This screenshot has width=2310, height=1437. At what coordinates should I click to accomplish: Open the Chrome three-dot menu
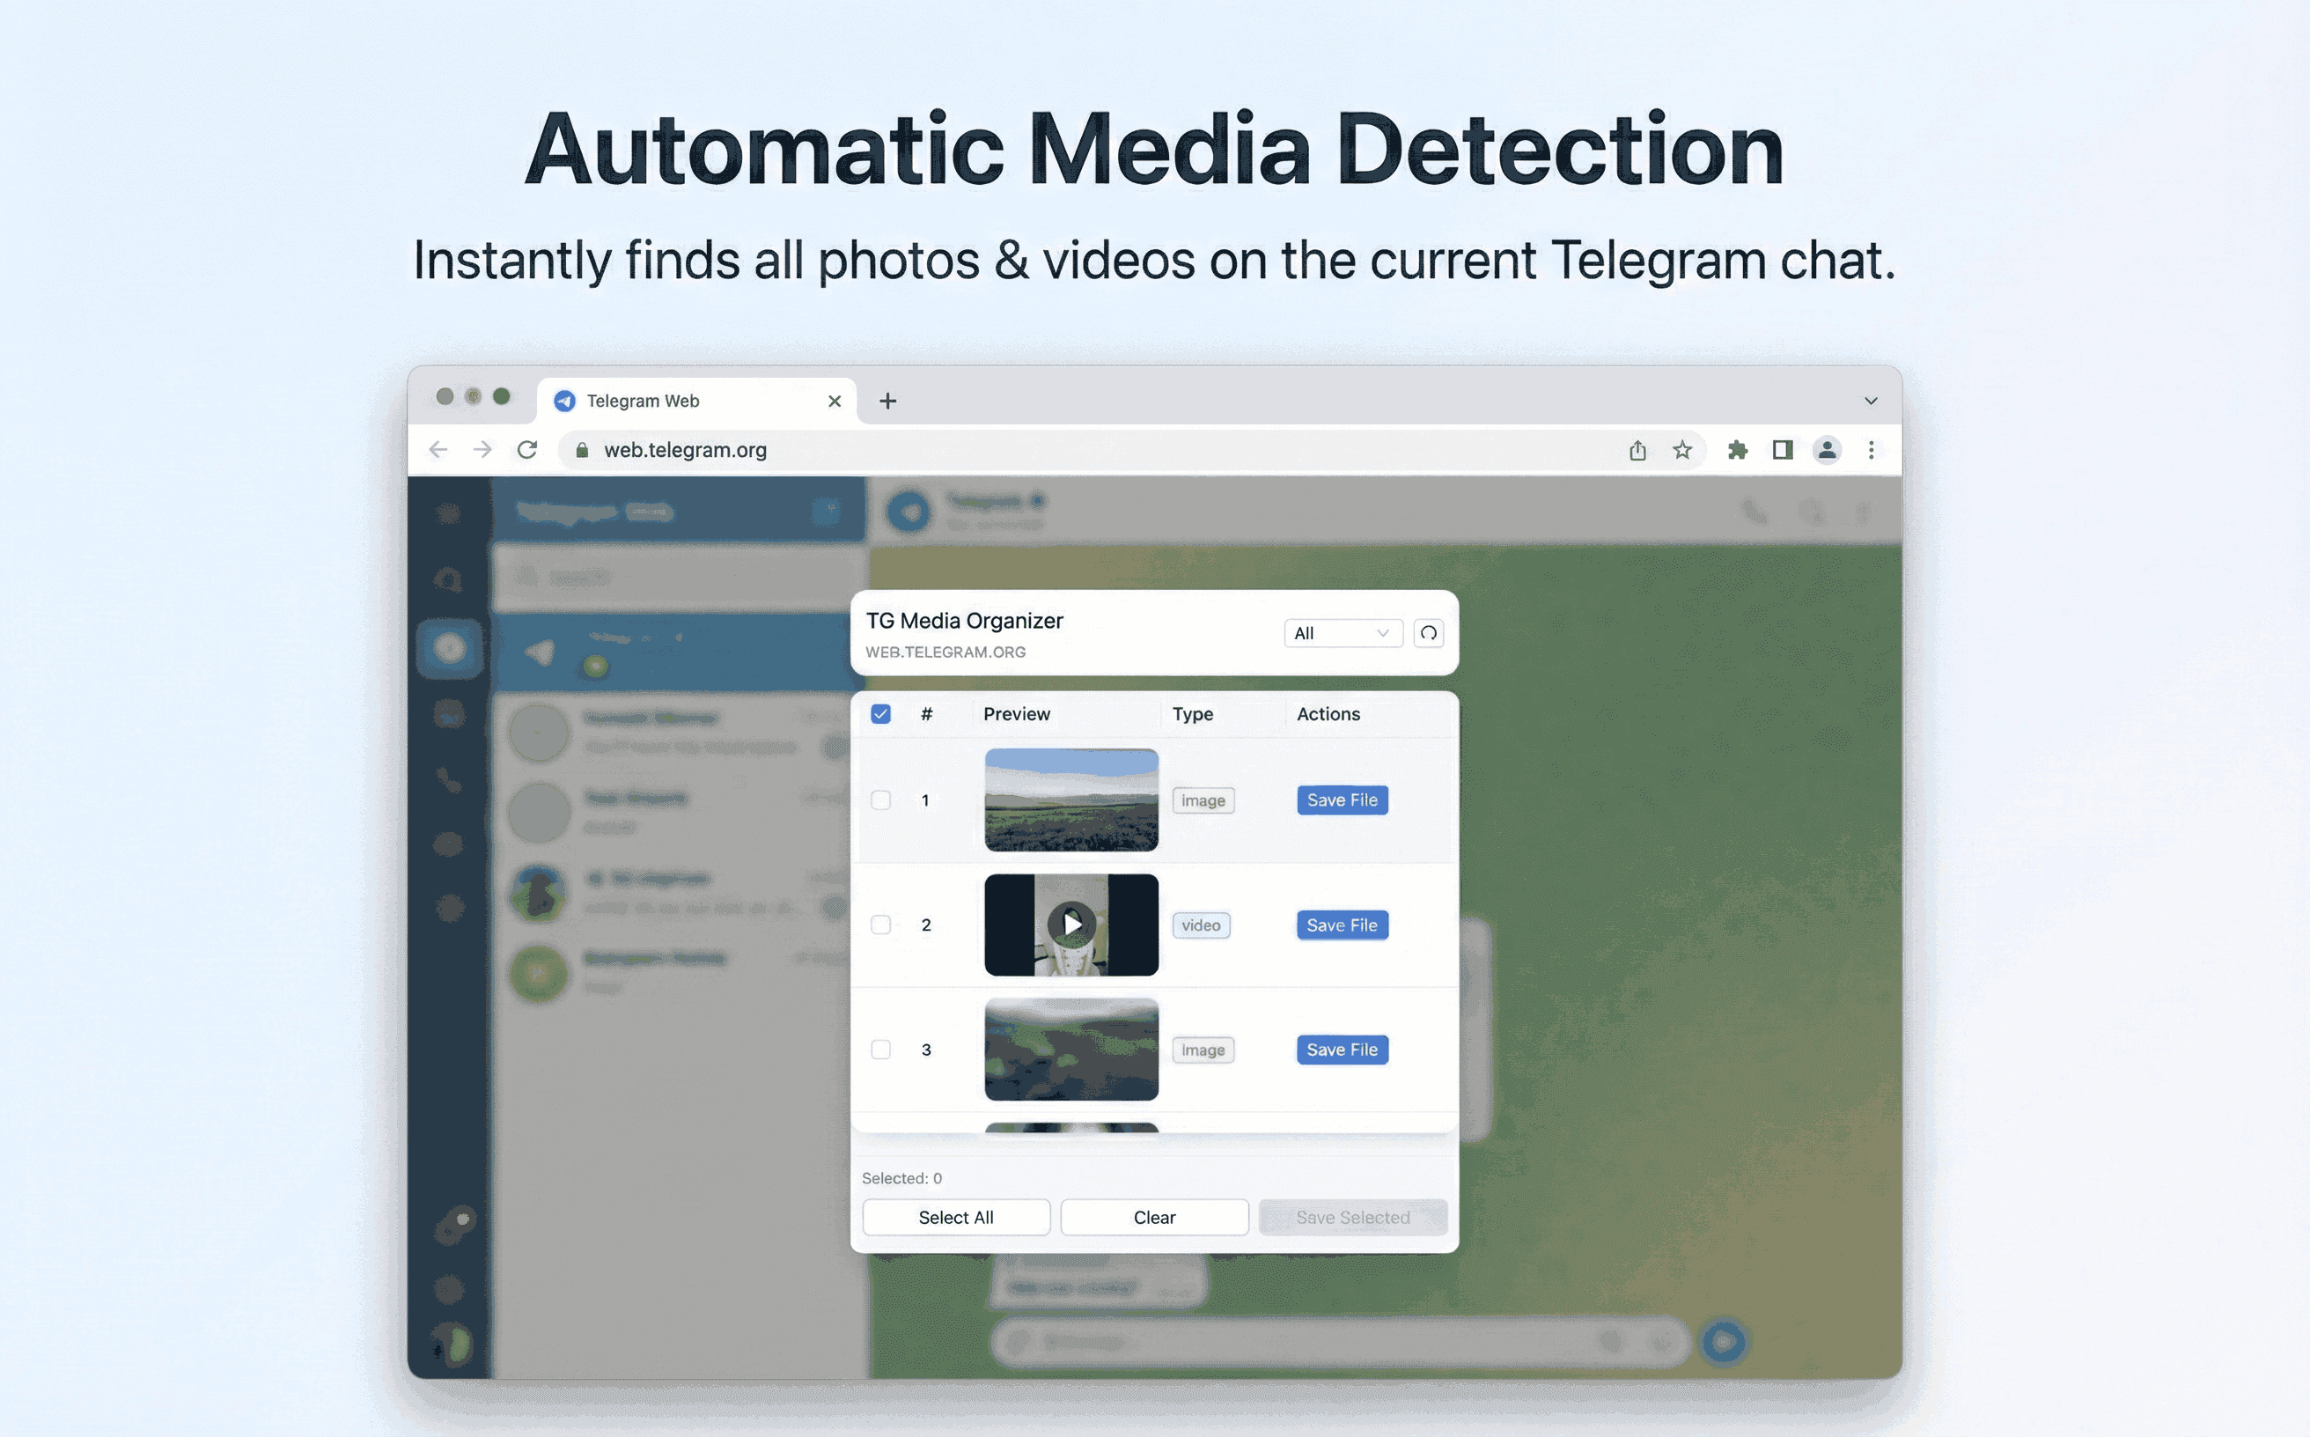pyautogui.click(x=1871, y=450)
